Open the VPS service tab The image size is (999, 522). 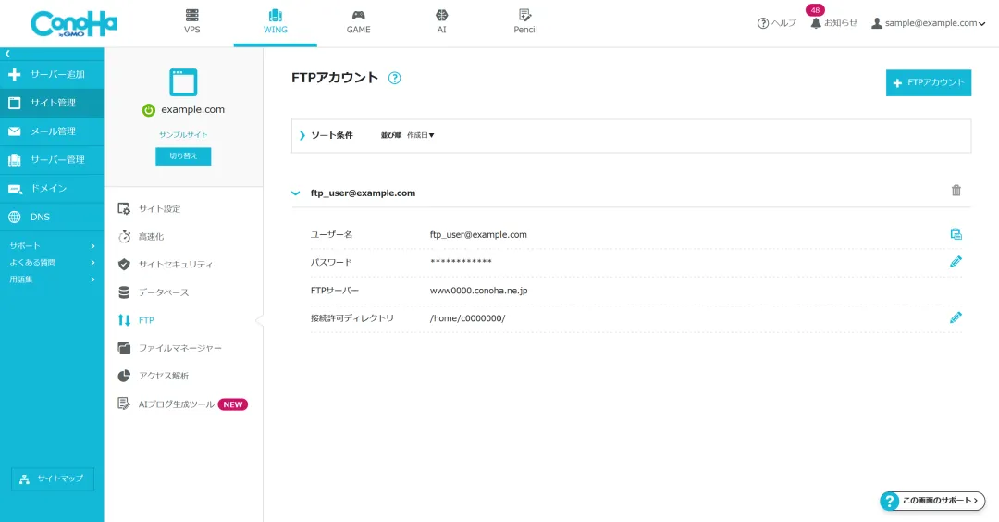[191, 21]
